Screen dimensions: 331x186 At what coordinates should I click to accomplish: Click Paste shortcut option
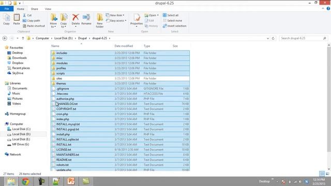tap(34, 26)
